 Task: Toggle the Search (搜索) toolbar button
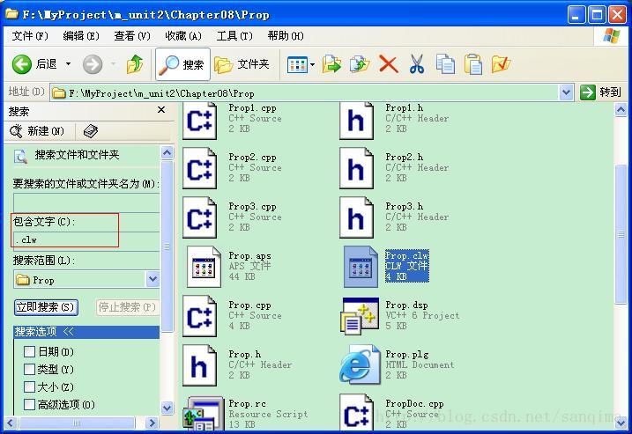pyautogui.click(x=182, y=64)
